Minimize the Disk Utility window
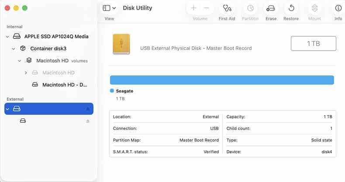345x182 pixels. coord(16,8)
